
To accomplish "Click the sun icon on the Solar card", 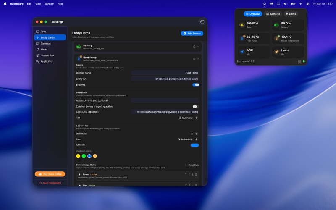I will pyautogui.click(x=242, y=25).
